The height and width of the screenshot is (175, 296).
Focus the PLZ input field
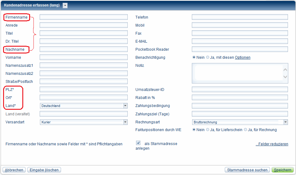(x=84, y=89)
